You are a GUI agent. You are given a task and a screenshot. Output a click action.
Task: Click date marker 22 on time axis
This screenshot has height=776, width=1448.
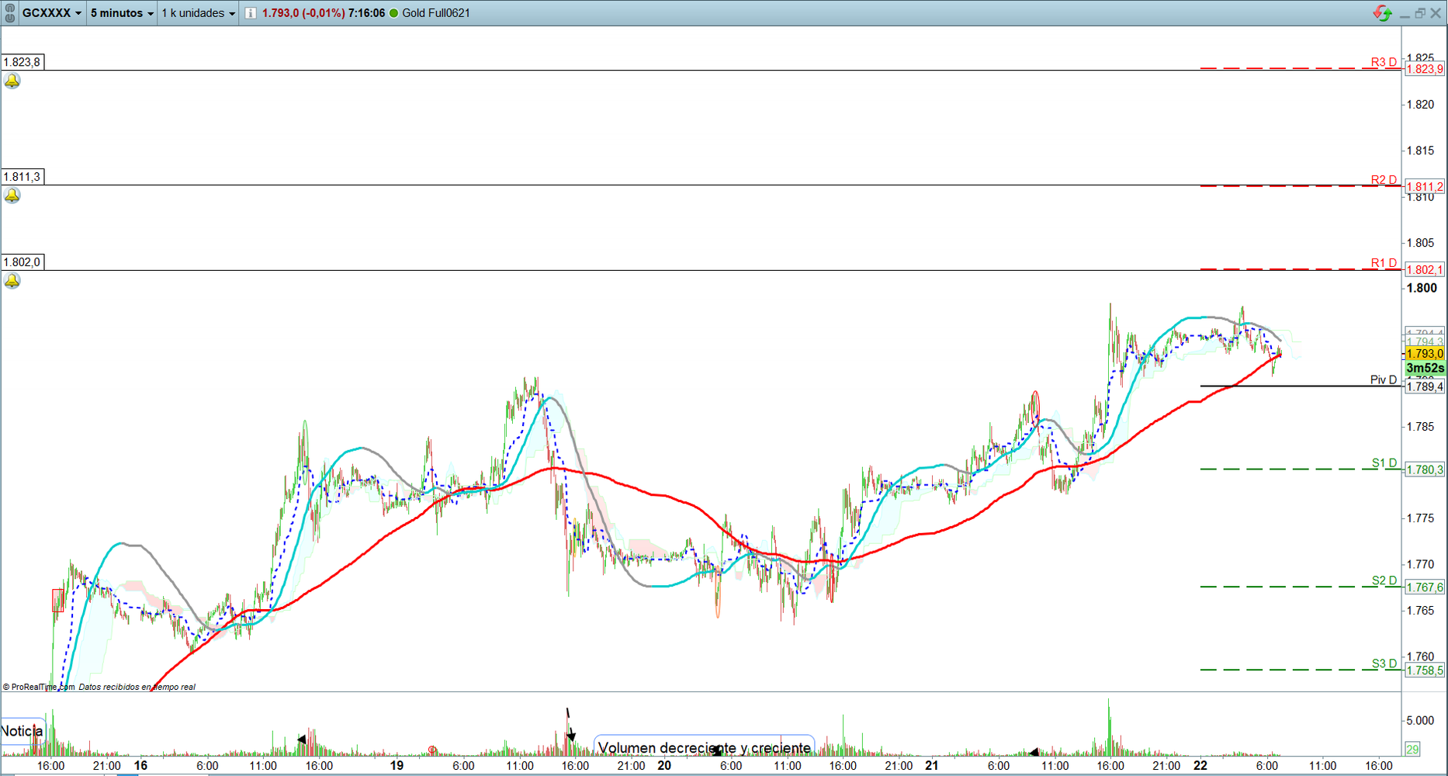[x=1200, y=765]
